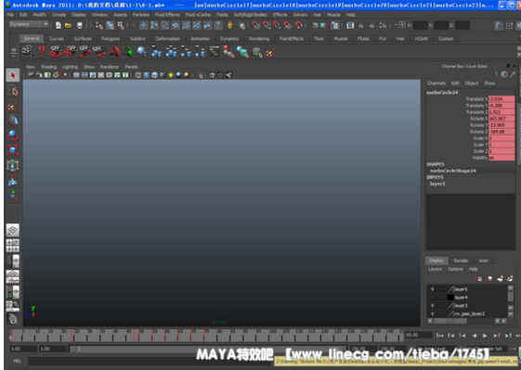
Task: Switch to the Rendering shelf tab
Action: 259,39
